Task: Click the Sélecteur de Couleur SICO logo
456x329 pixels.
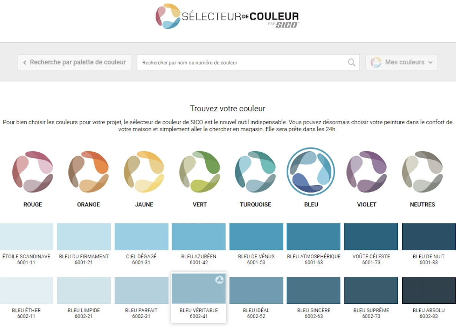Action: point(227,16)
